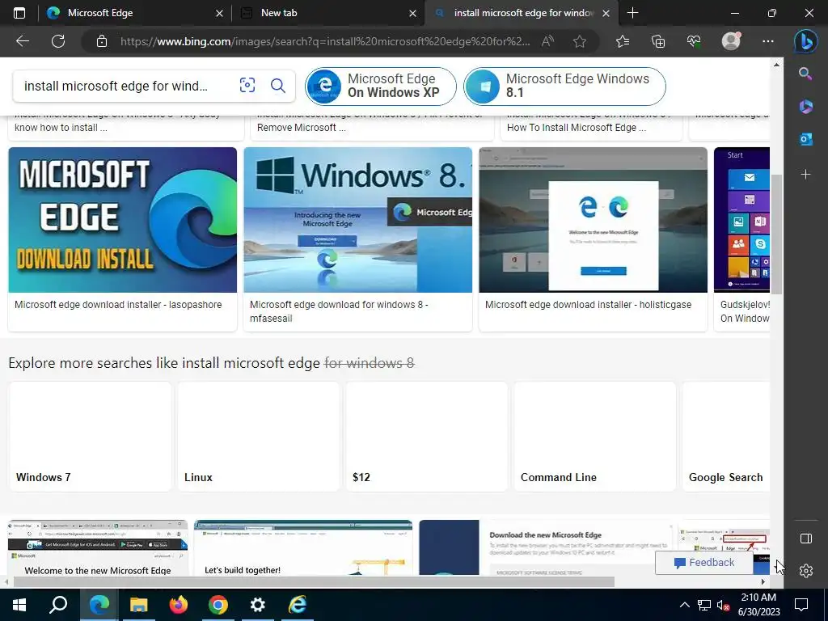Launch Bing chat sidebar button
This screenshot has width=828, height=621.
[x=806, y=41]
